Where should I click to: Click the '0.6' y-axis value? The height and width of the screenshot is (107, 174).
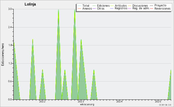point(10,81)
